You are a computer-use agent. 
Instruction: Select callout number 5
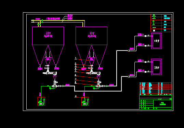pos(76,71)
